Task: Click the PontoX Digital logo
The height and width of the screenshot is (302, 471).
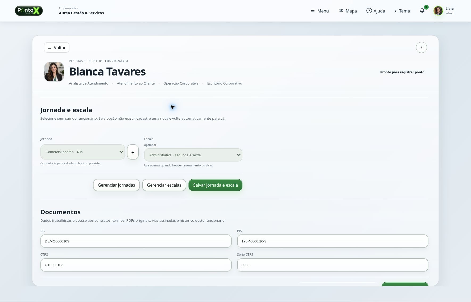Action: (x=29, y=11)
